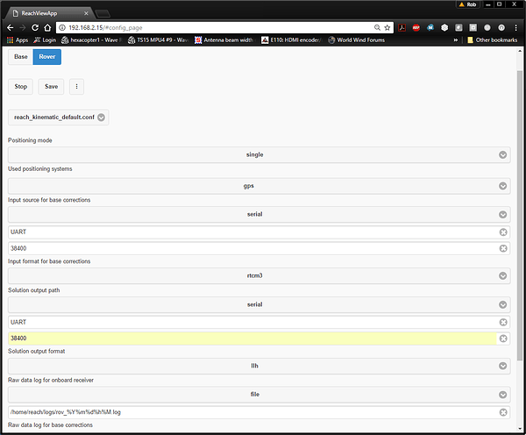Screen dimensions: 526x435
Task: Choose a config from reach_kinematic_default.conf dropdown
Action: pos(59,118)
